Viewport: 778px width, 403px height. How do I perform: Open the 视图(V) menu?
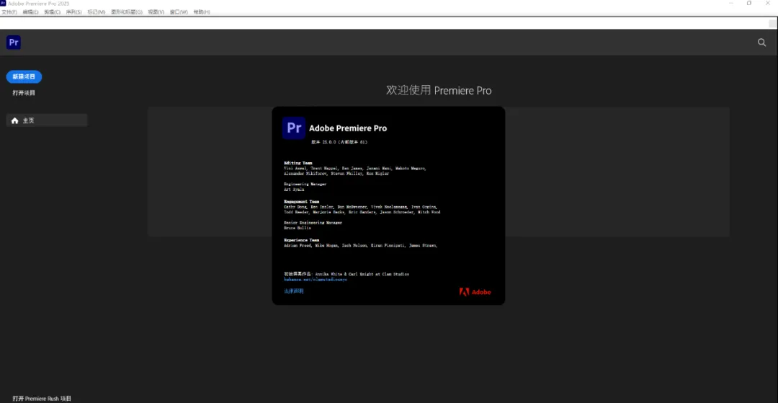click(x=156, y=12)
